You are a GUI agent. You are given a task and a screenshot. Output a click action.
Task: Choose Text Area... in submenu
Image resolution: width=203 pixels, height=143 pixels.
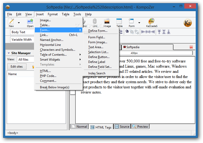[x=101, y=47]
